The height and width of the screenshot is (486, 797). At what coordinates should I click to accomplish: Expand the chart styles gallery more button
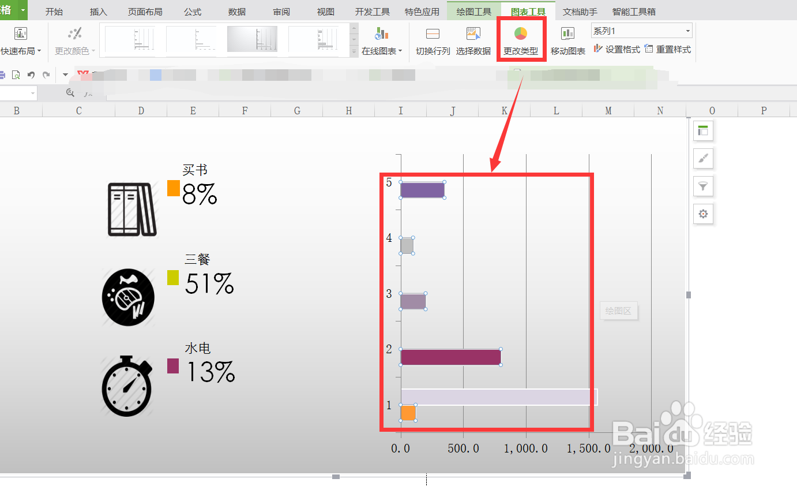tap(354, 52)
